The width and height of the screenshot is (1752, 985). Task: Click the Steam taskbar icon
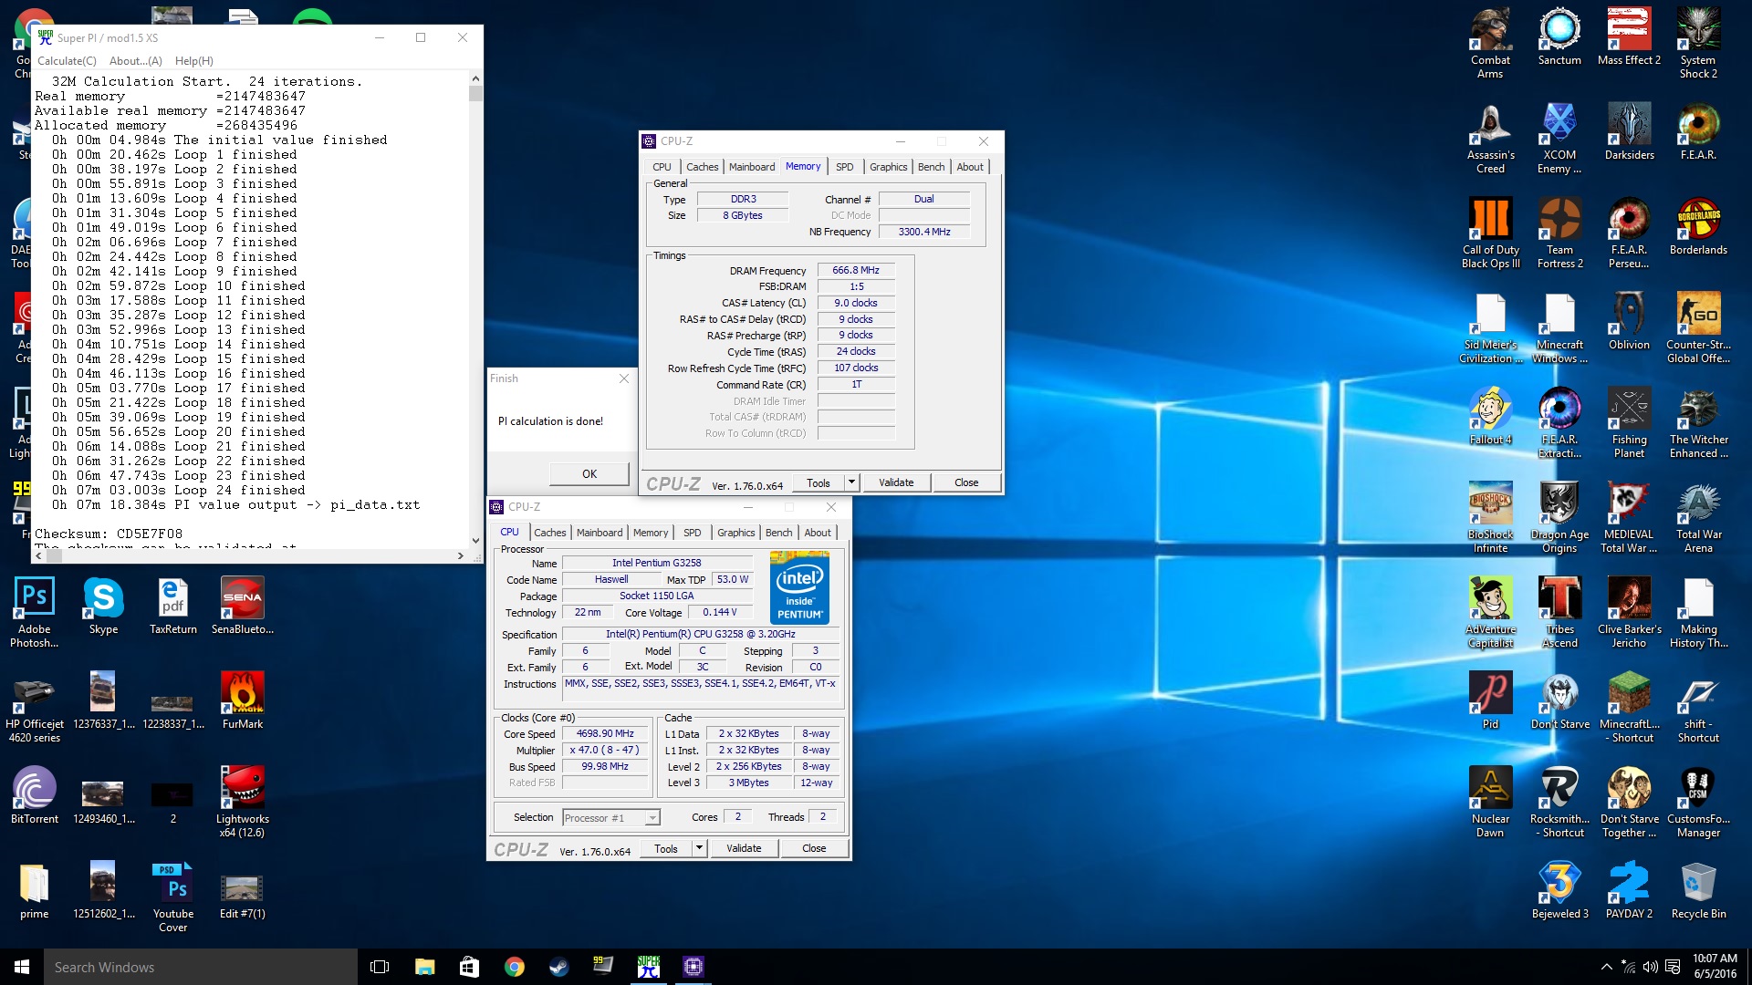click(558, 967)
